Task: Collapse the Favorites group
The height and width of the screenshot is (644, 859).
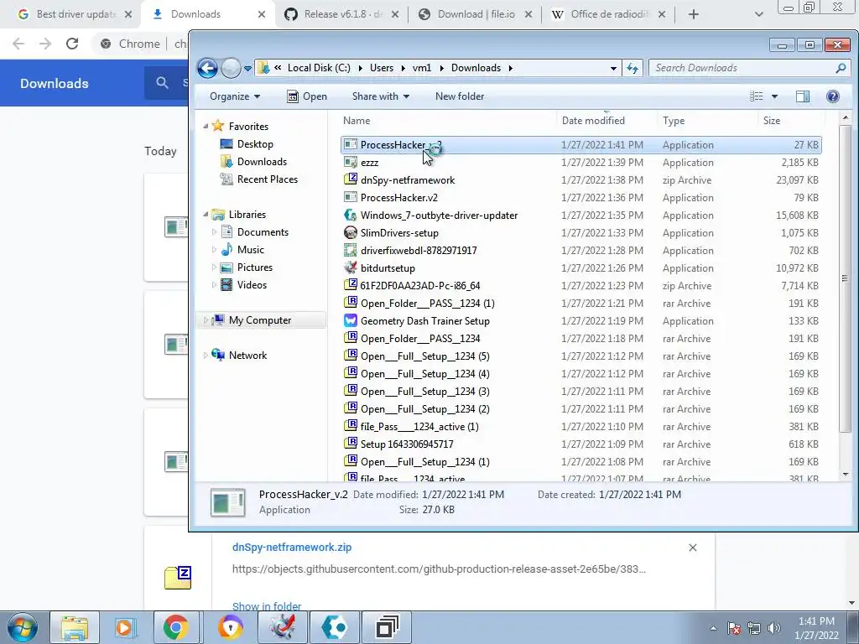Action: coord(206,127)
